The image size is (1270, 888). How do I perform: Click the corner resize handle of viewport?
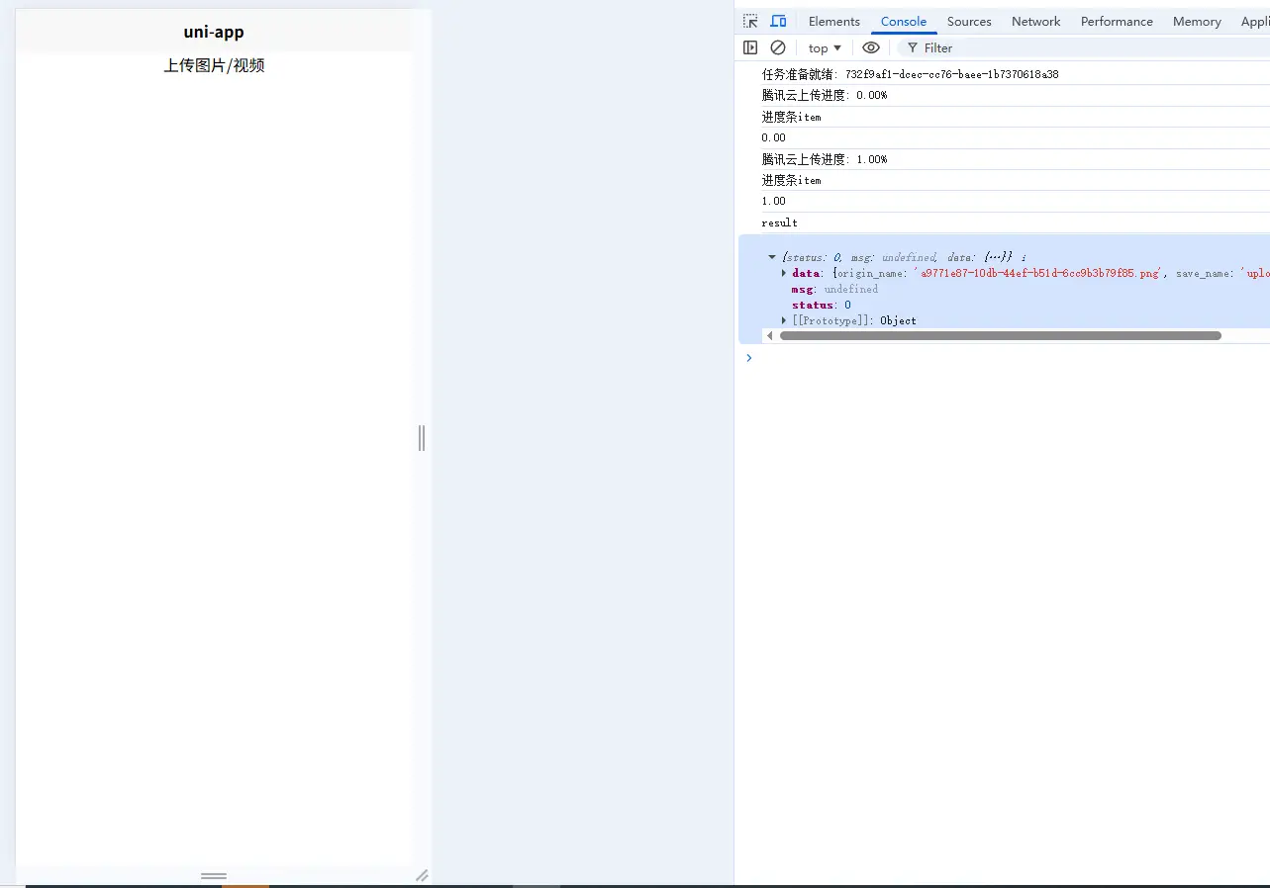[422, 875]
